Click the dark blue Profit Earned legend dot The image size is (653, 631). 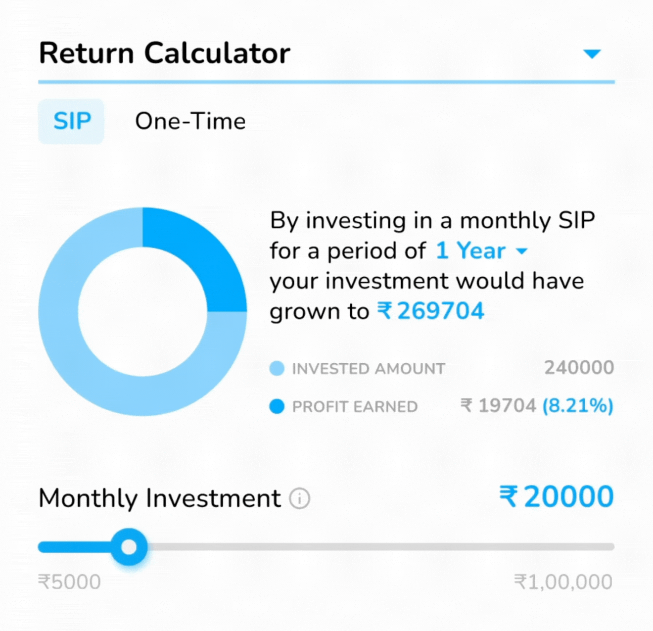tap(277, 407)
